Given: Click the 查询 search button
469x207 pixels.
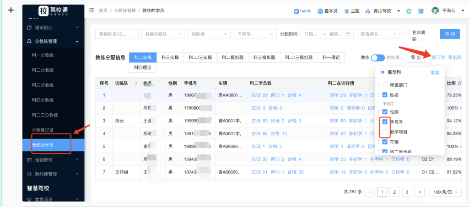Looking at the screenshot, I should coord(450,34).
